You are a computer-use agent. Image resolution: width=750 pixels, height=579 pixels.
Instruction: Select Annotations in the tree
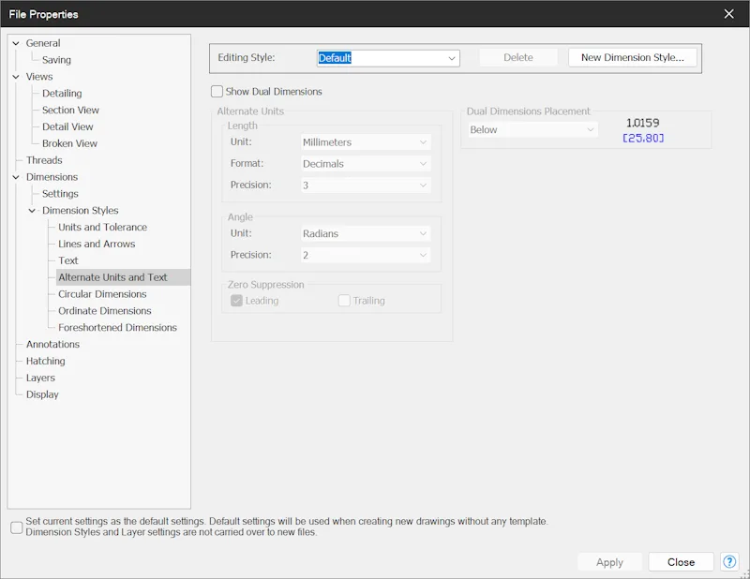coord(52,344)
